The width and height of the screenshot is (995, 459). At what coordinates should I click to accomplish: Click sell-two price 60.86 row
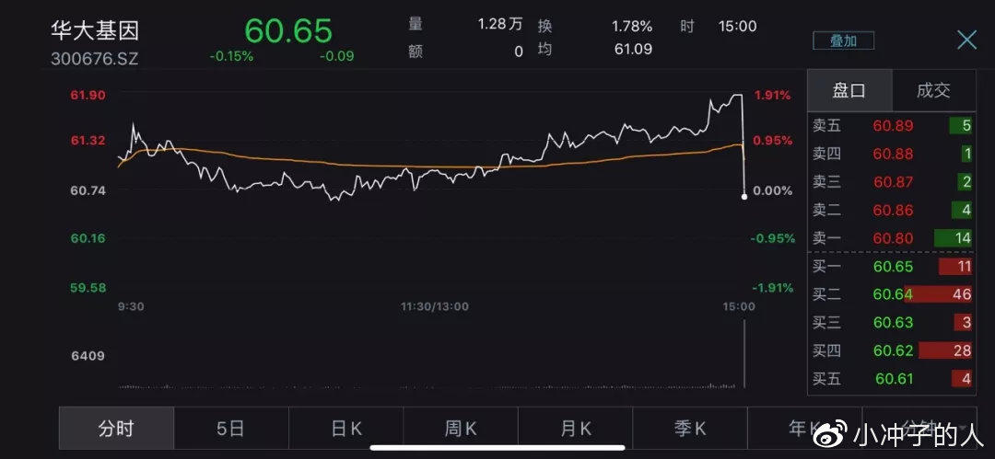click(892, 210)
